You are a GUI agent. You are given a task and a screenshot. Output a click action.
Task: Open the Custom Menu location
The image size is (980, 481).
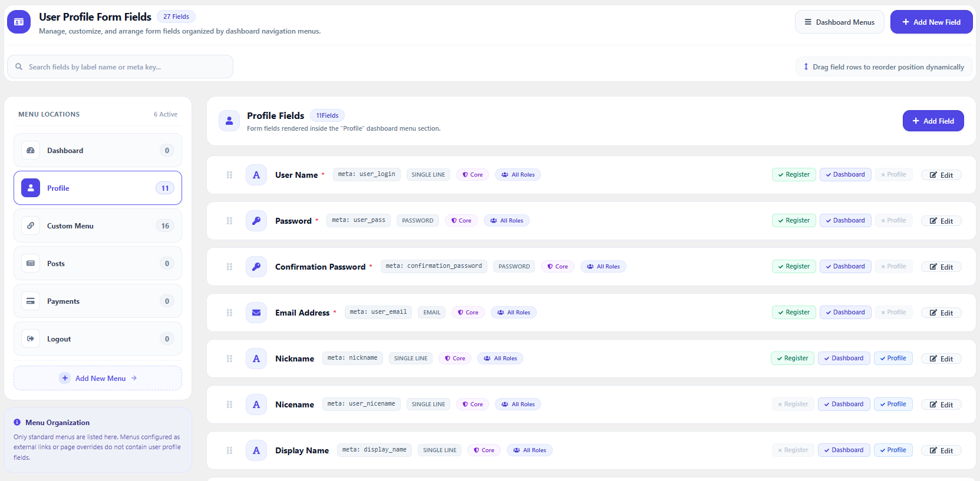click(x=98, y=225)
